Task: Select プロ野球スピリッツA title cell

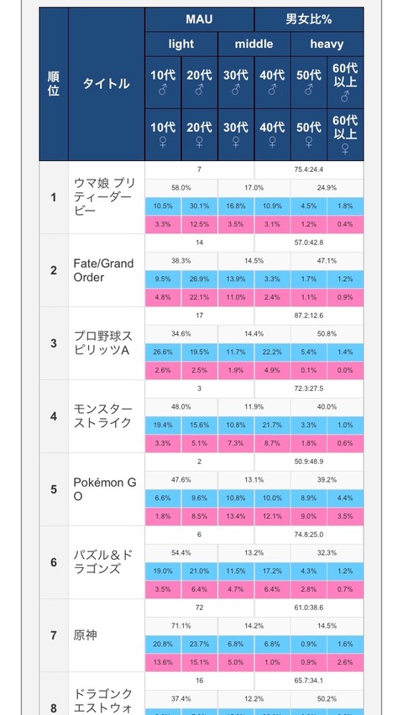Action: (107, 343)
